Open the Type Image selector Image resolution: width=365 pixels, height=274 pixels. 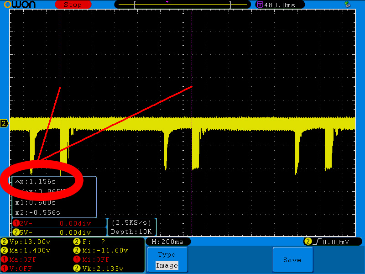(x=167, y=260)
